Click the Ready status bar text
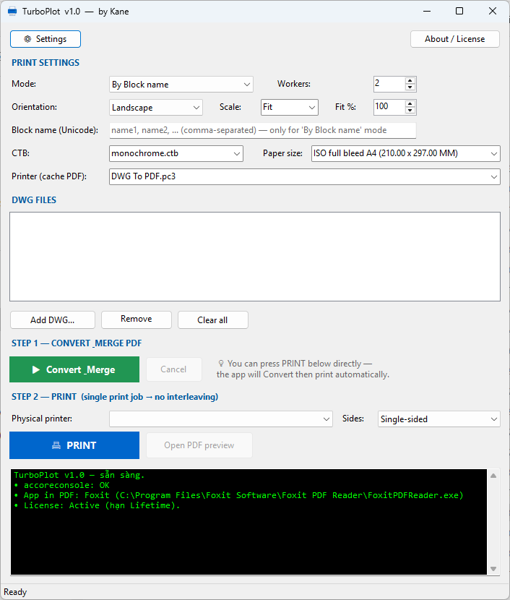 (x=15, y=592)
